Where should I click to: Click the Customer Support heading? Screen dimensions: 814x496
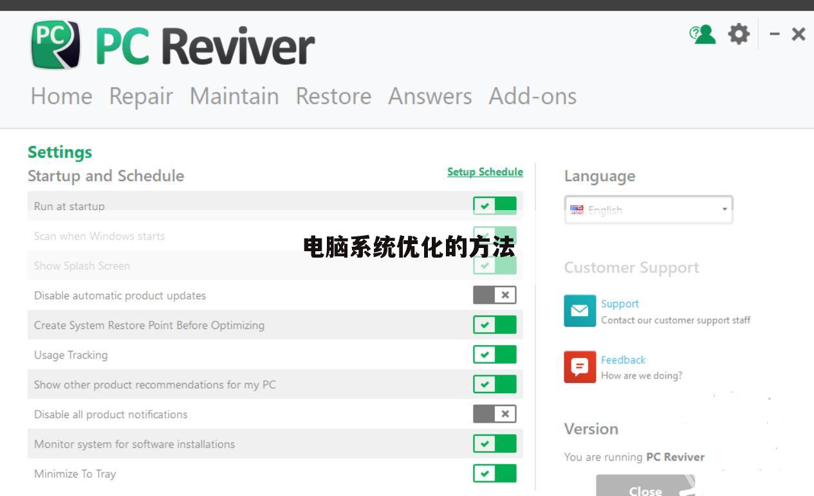(x=631, y=268)
